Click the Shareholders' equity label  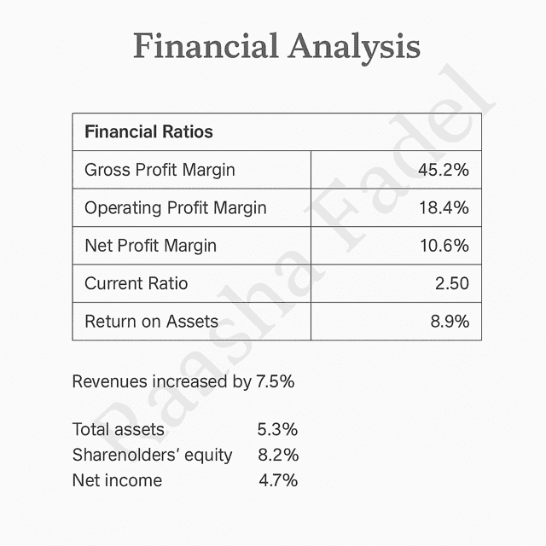pyautogui.click(x=152, y=455)
